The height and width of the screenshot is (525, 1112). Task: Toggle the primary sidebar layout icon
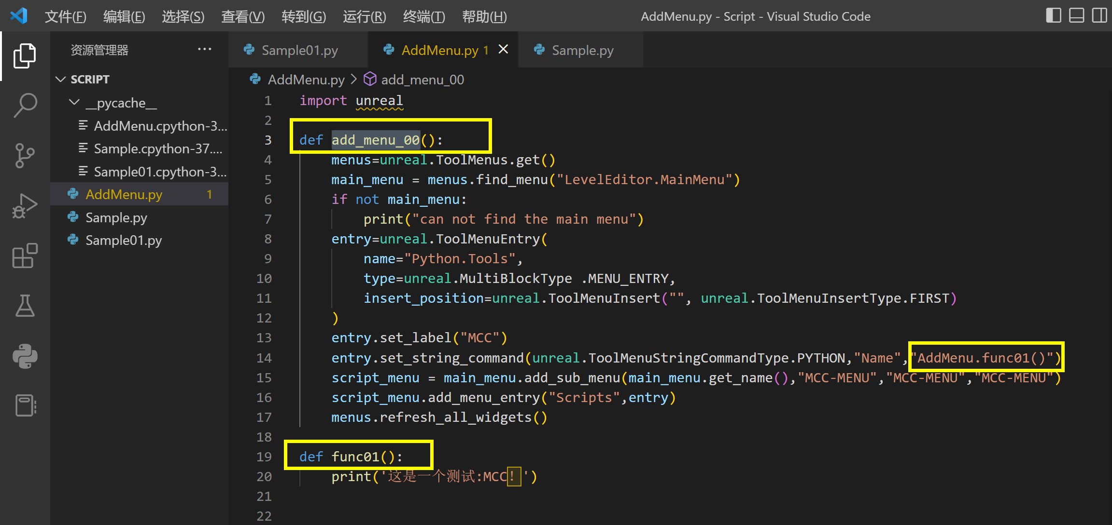click(x=1054, y=15)
